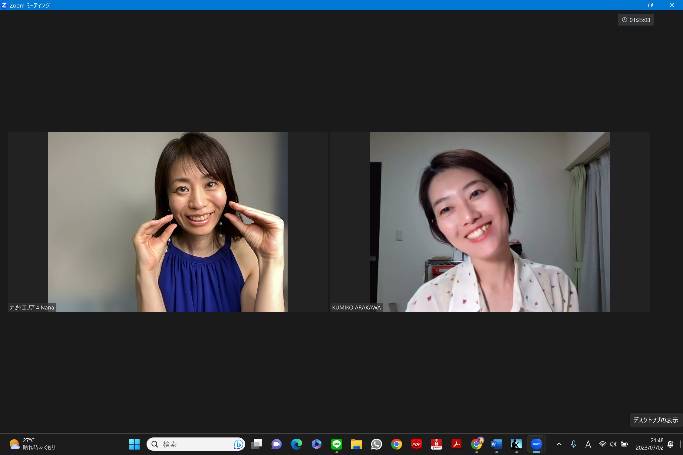Open WhatsApp from the taskbar

coord(377,444)
